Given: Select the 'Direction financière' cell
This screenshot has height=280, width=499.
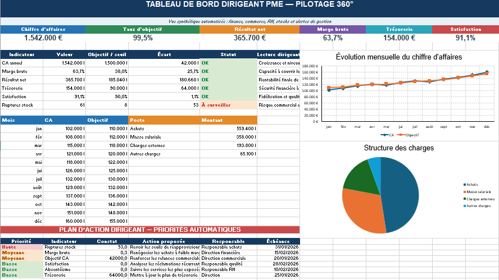Looking at the screenshot, I should [228, 253].
